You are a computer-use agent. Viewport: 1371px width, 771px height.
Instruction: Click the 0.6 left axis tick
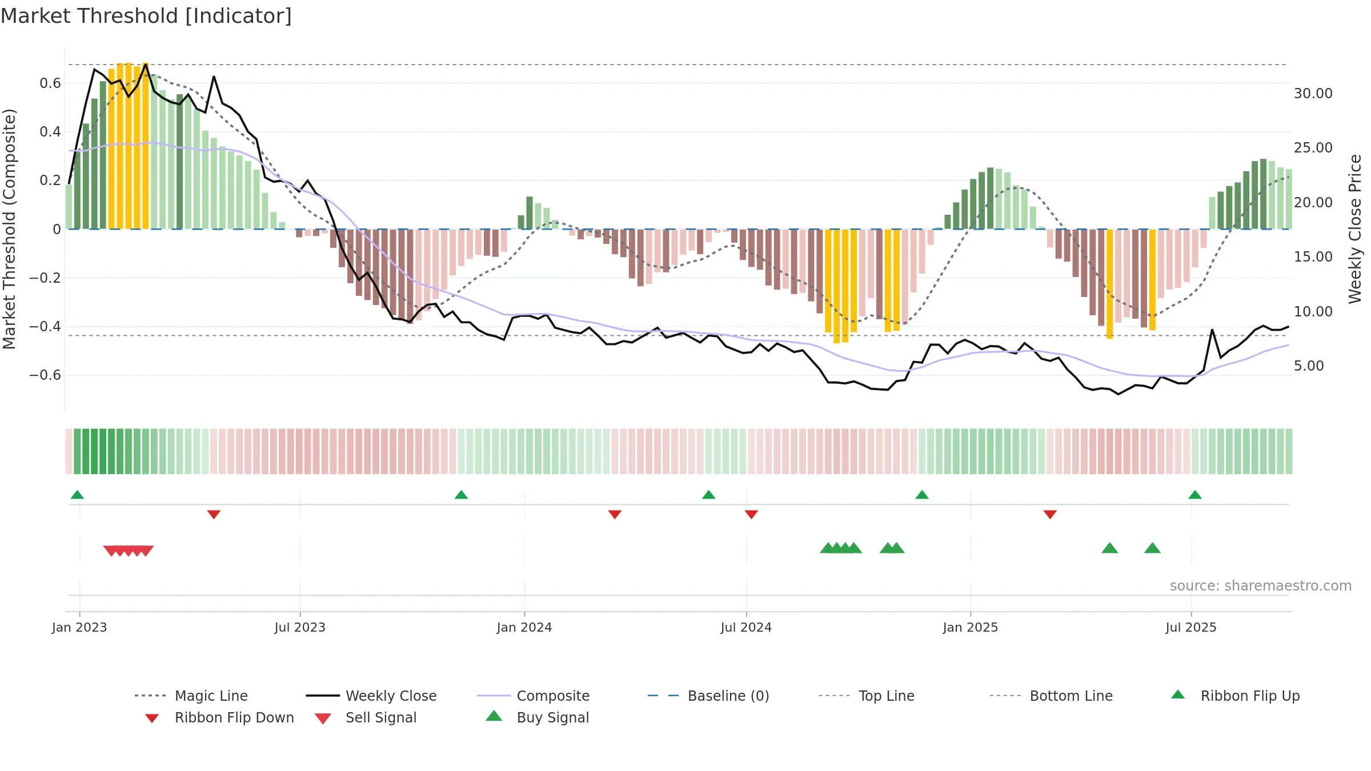(x=50, y=83)
